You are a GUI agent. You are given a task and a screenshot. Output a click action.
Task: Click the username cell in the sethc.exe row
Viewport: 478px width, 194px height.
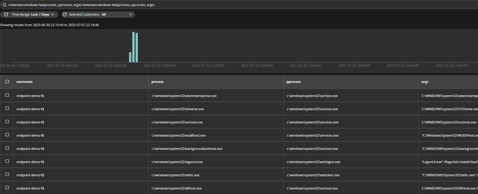(x=81, y=175)
